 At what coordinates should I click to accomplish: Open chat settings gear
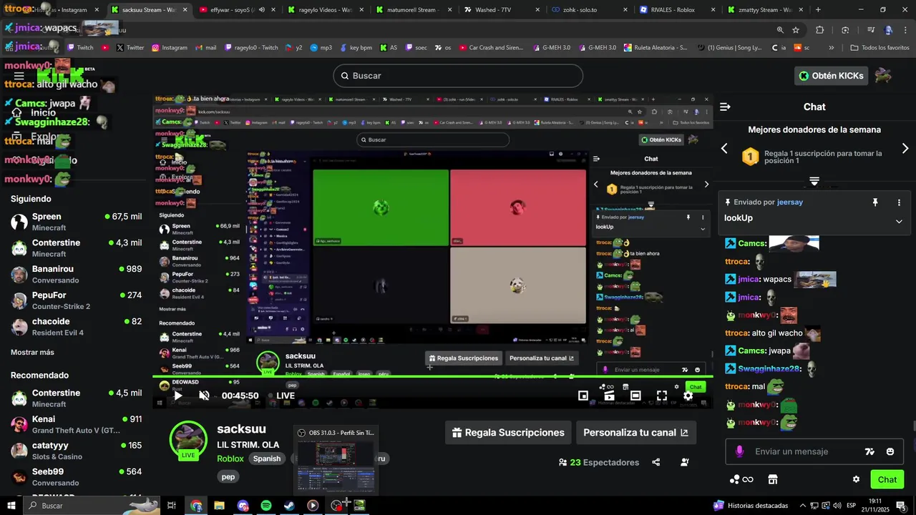tap(856, 479)
